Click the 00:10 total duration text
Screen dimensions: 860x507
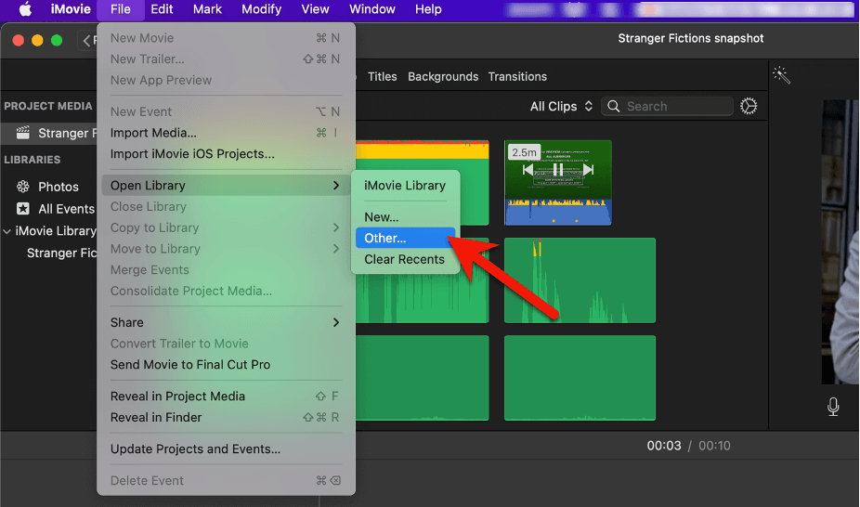coord(714,446)
